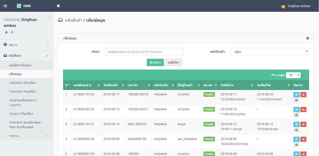Expand the จัดการ sidebar menu
319x156 pixels.
pyautogui.click(x=27, y=45)
